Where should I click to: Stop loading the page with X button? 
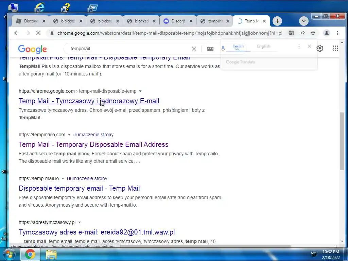[38, 33]
